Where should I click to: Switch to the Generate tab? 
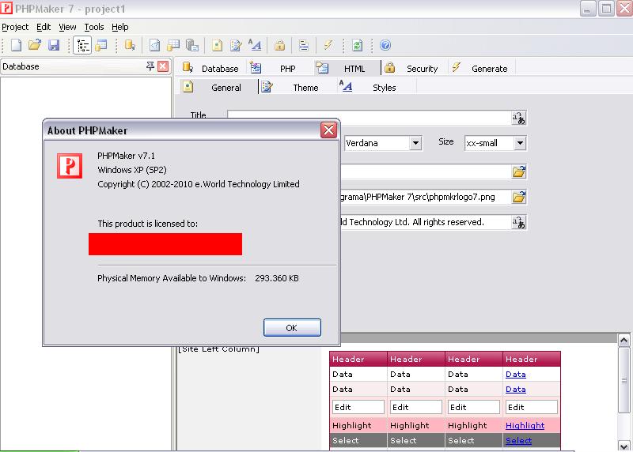click(480, 68)
